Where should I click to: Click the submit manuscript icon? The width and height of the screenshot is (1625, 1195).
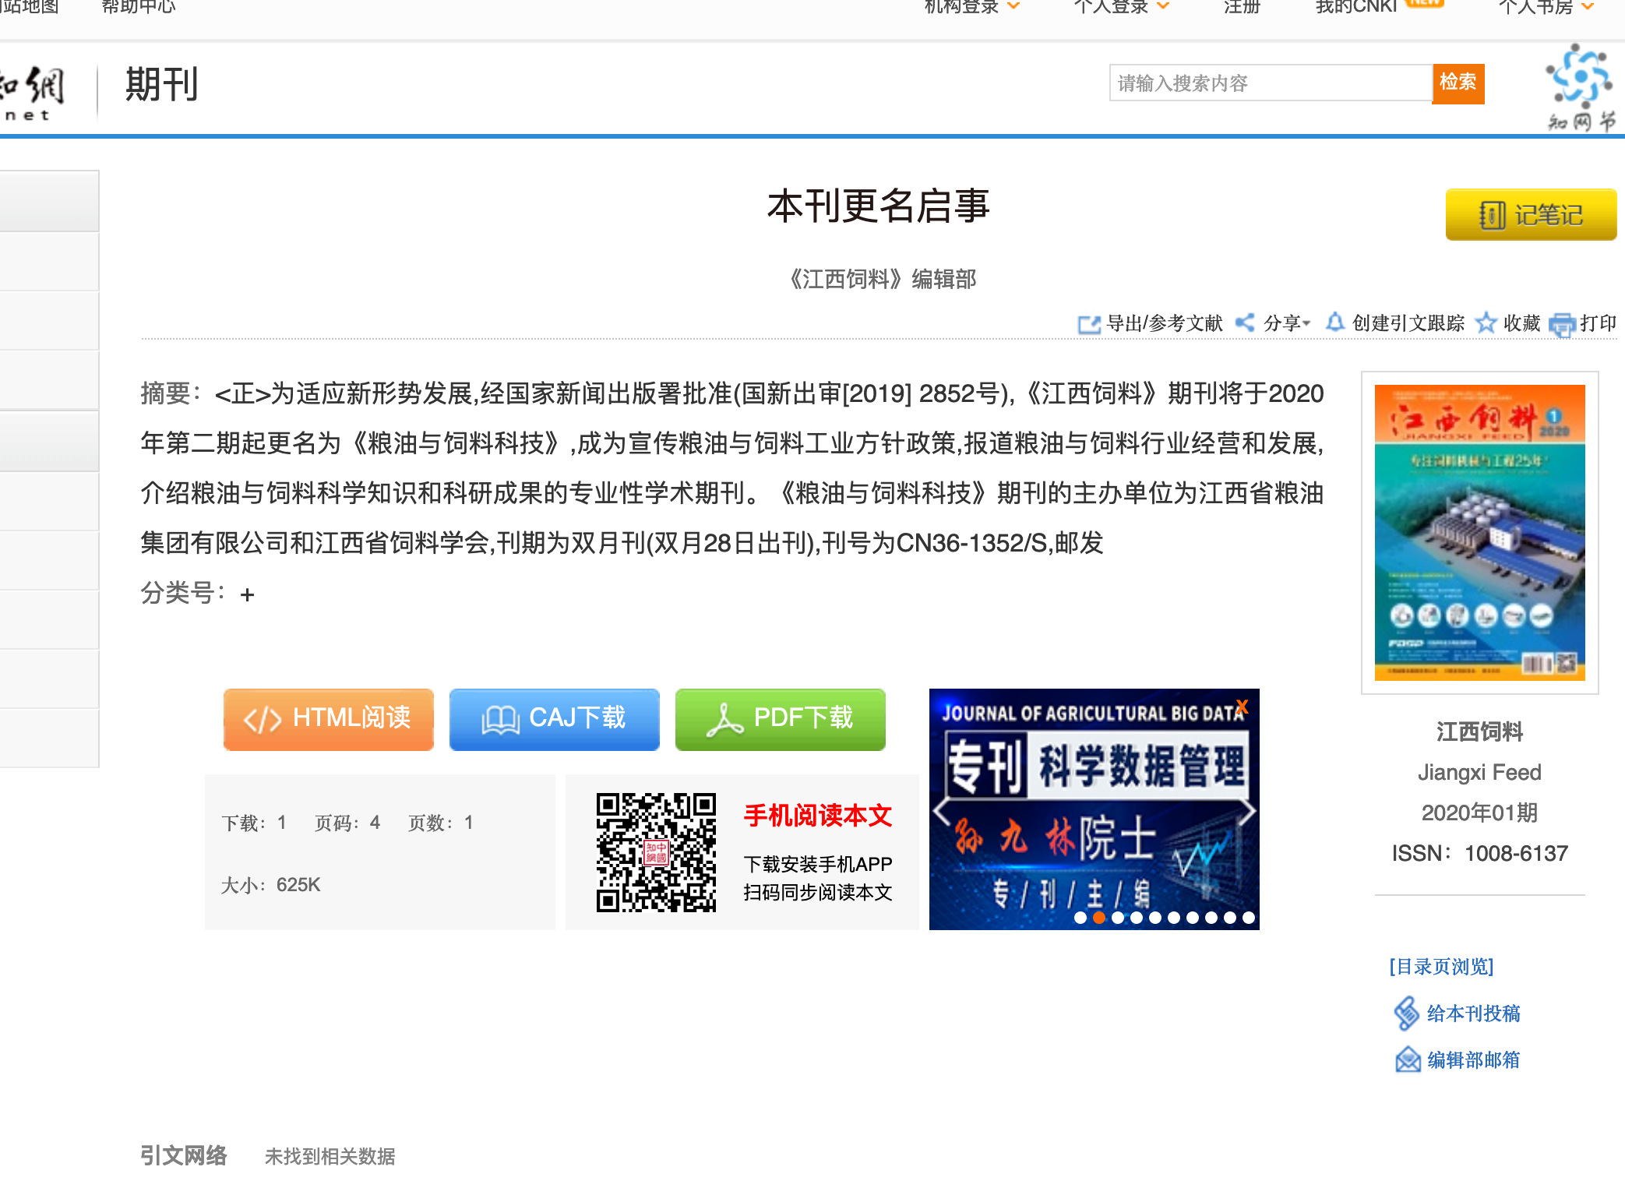pyautogui.click(x=1406, y=1013)
